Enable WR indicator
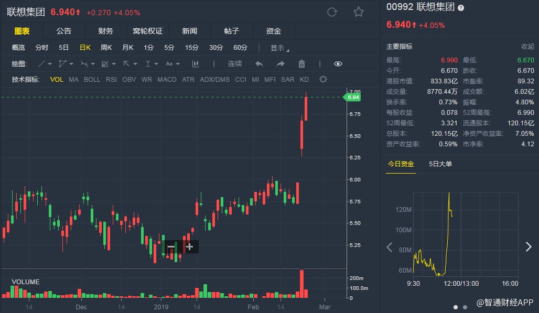Image resolution: width=539 pixels, height=313 pixels. 146,79
